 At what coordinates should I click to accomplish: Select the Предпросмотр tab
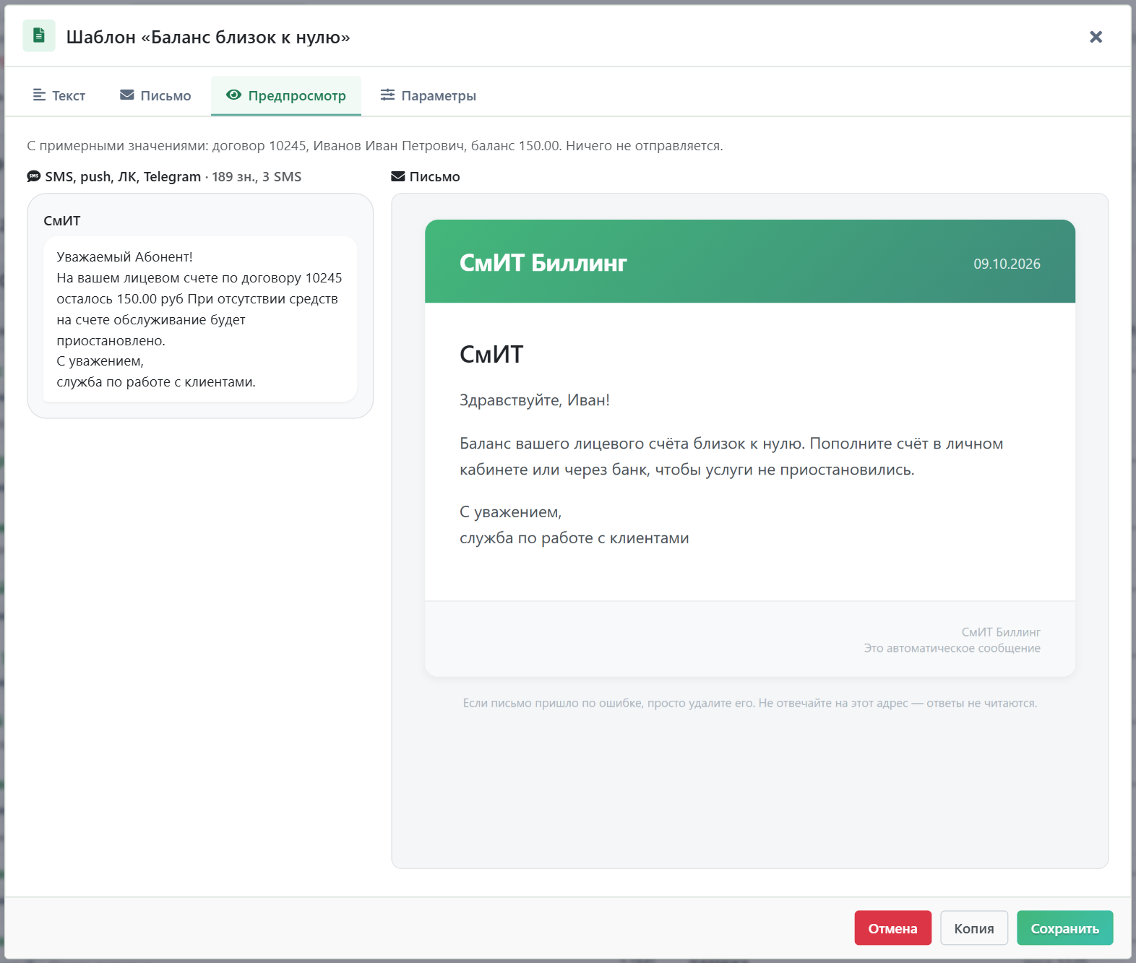click(x=286, y=95)
